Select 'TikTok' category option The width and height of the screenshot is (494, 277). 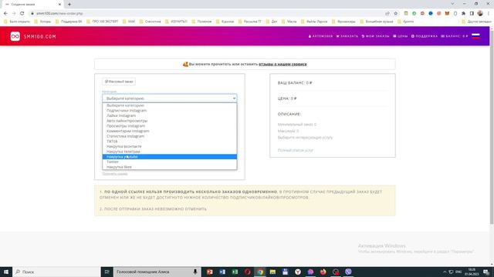click(170, 142)
